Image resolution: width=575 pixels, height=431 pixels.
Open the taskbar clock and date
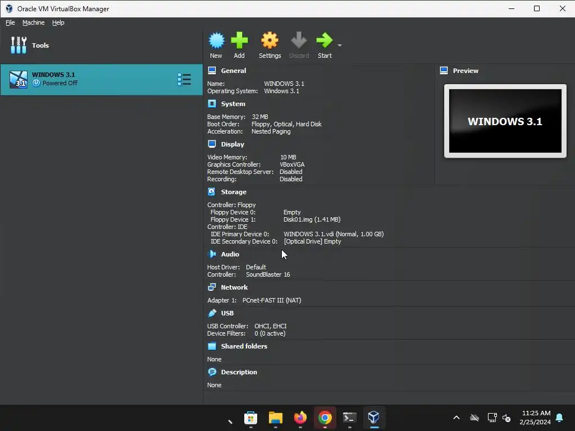point(535,418)
